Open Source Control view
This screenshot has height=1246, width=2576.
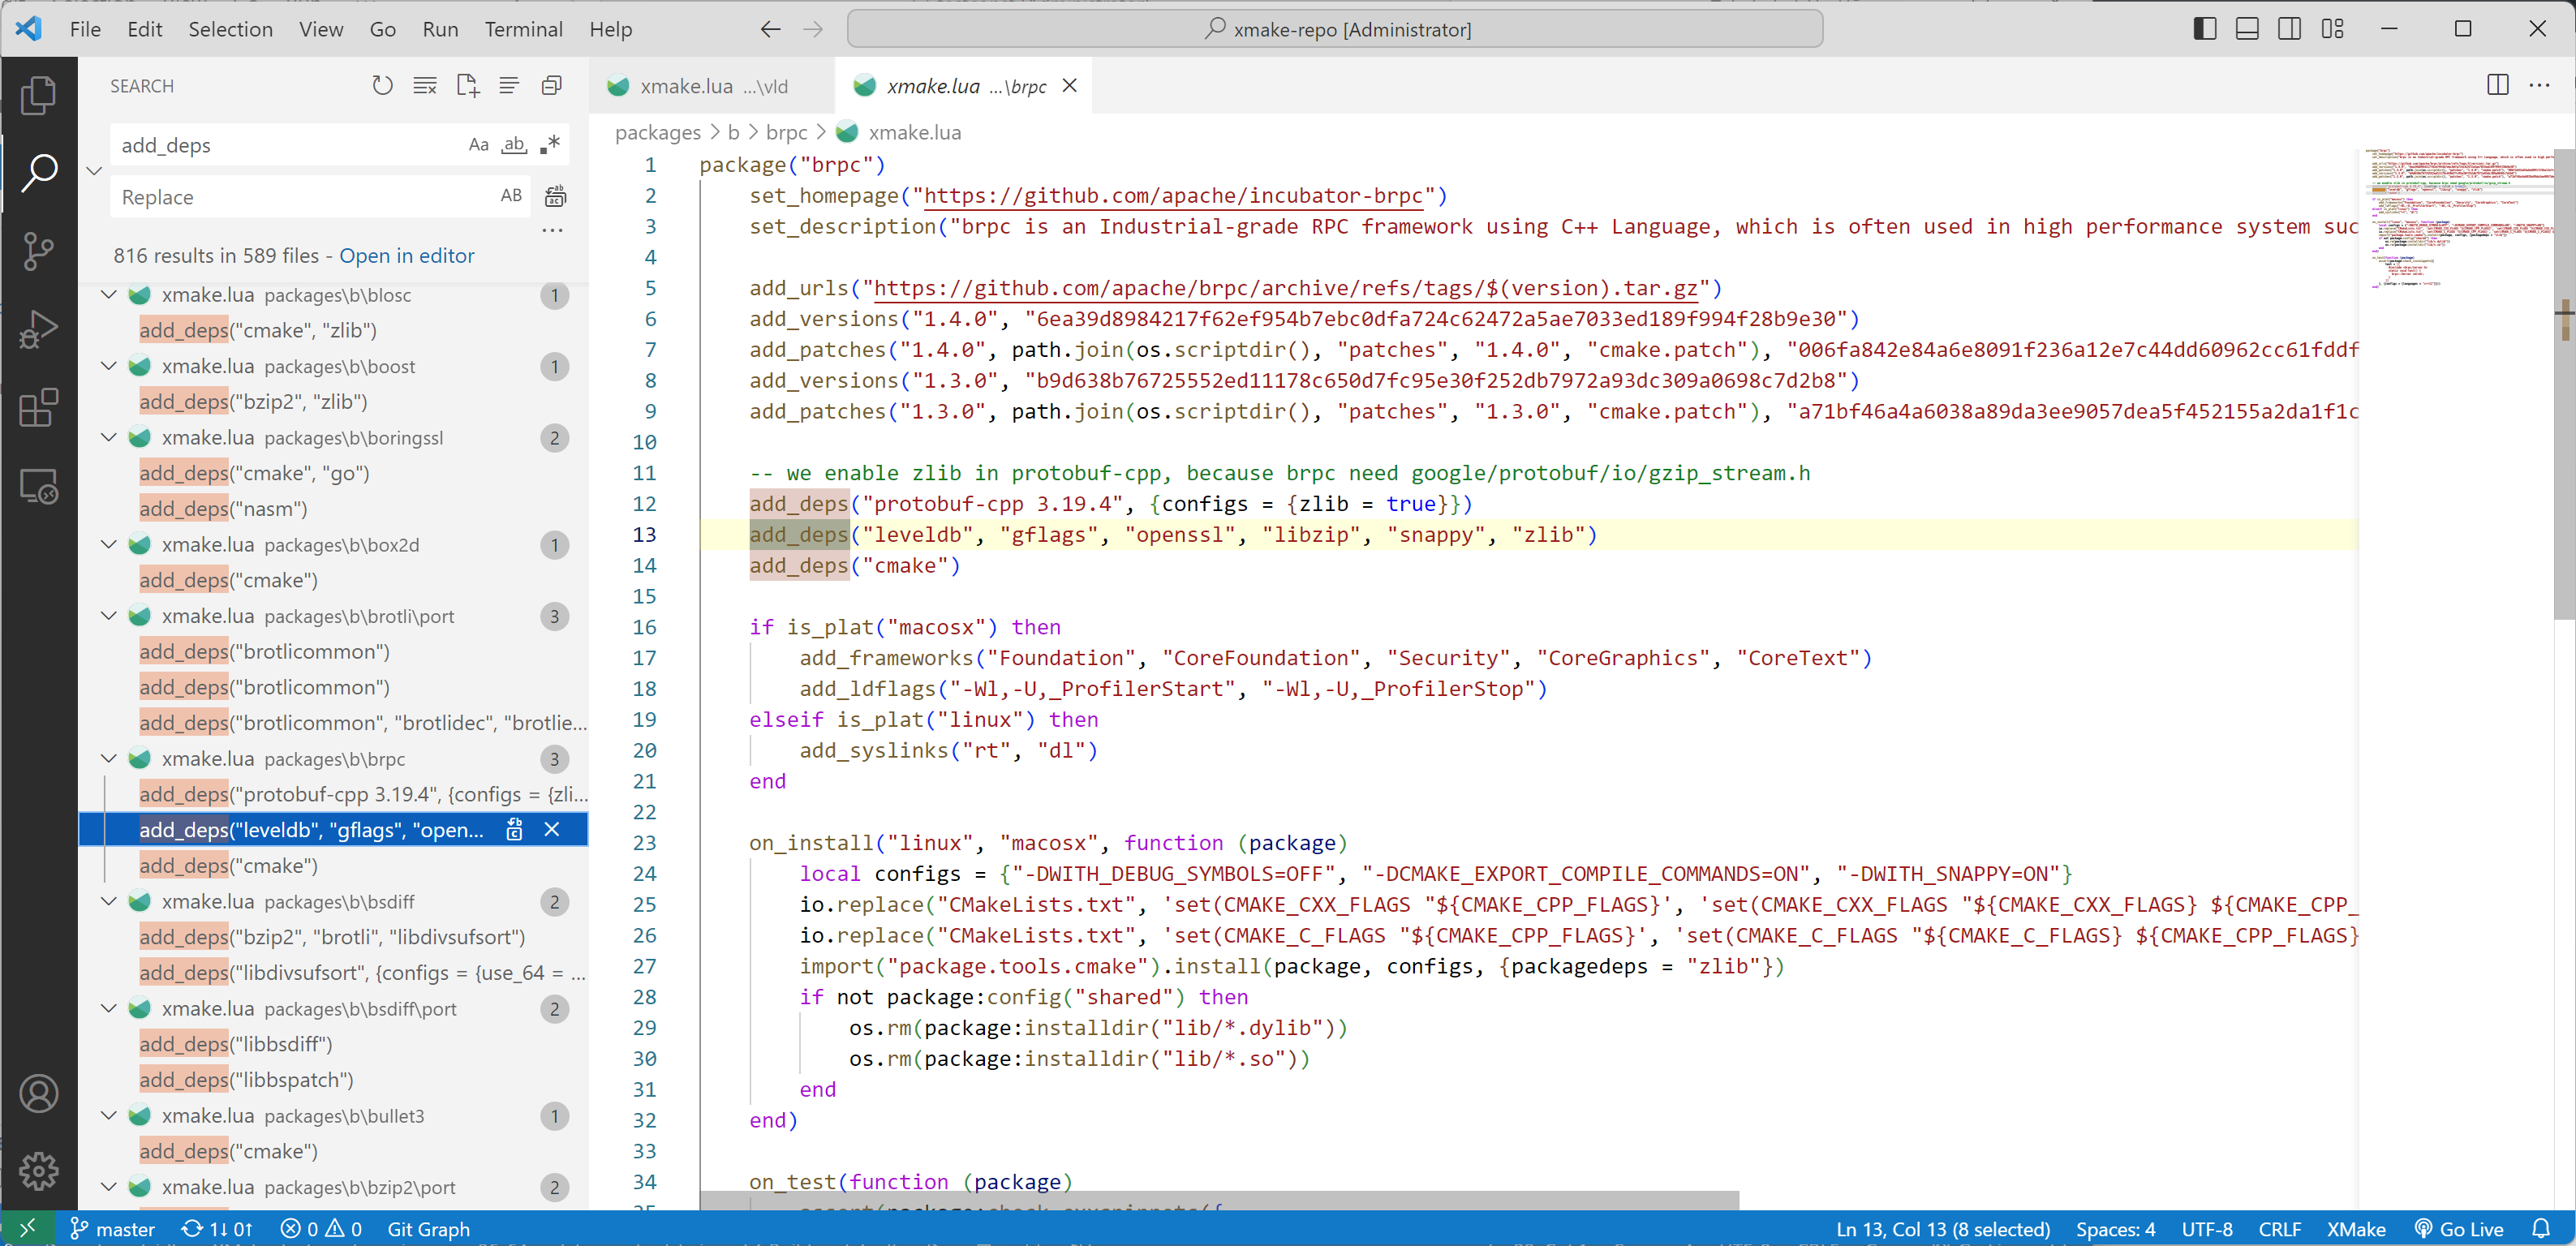[39, 251]
